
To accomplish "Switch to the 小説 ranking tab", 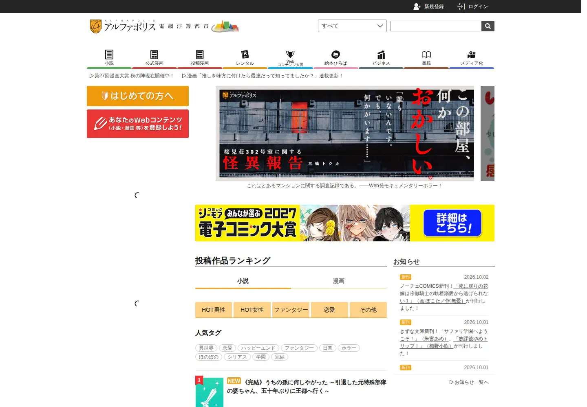I will click(243, 281).
